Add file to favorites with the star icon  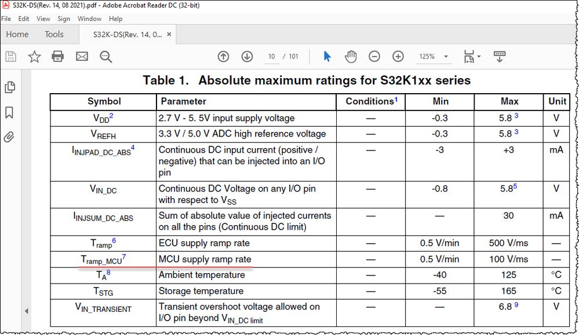tap(34, 56)
